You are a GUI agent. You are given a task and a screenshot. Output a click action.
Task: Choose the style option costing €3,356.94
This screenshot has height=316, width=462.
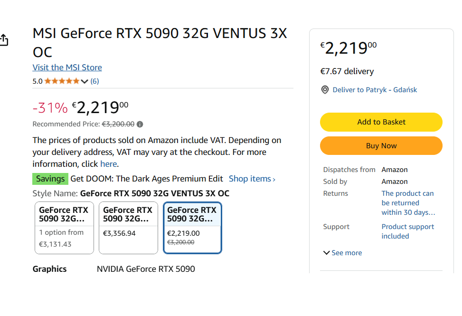[x=128, y=228]
